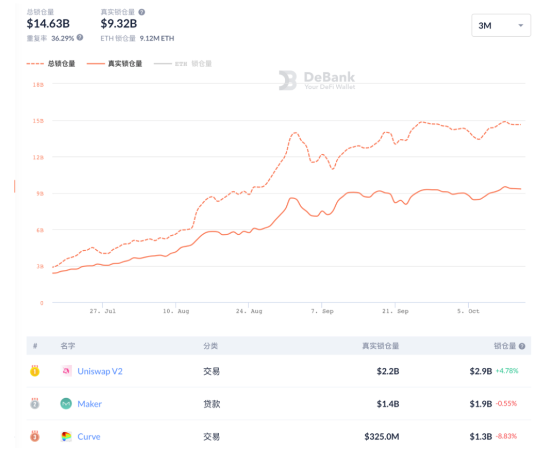Click the Curve protocol logo icon
The width and height of the screenshot is (557, 455).
click(x=67, y=436)
